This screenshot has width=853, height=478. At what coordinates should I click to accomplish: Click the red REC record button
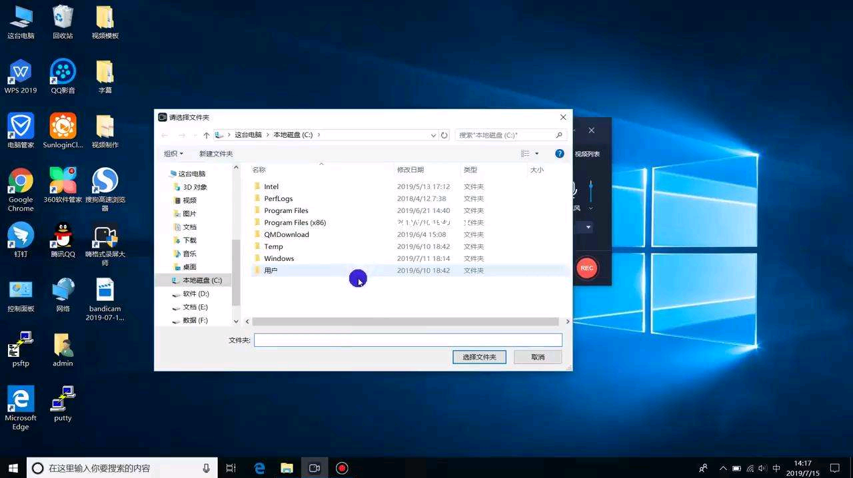point(586,268)
